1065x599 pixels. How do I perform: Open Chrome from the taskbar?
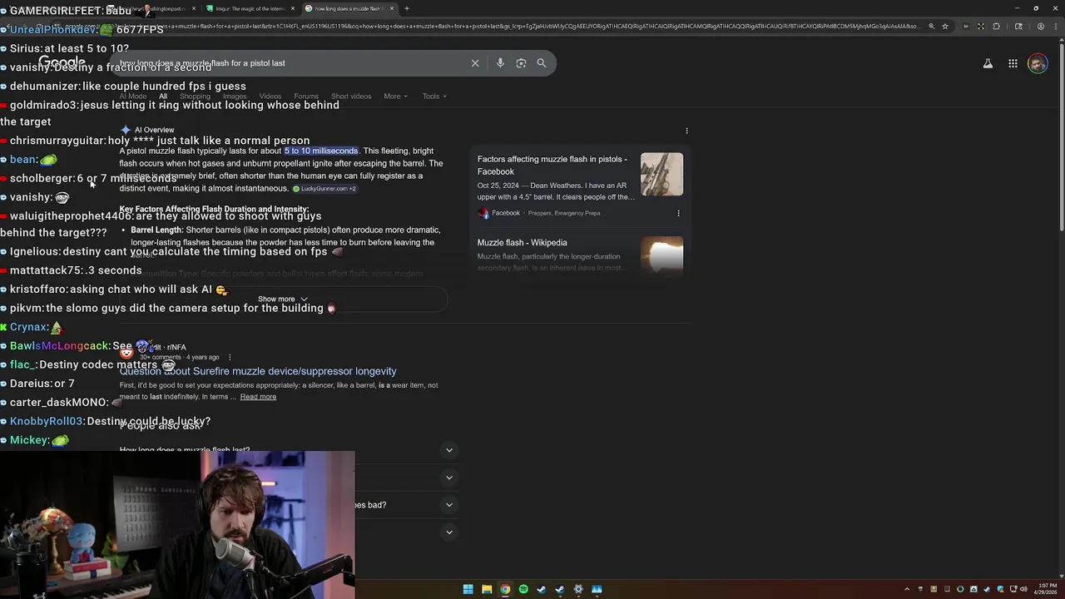click(505, 589)
